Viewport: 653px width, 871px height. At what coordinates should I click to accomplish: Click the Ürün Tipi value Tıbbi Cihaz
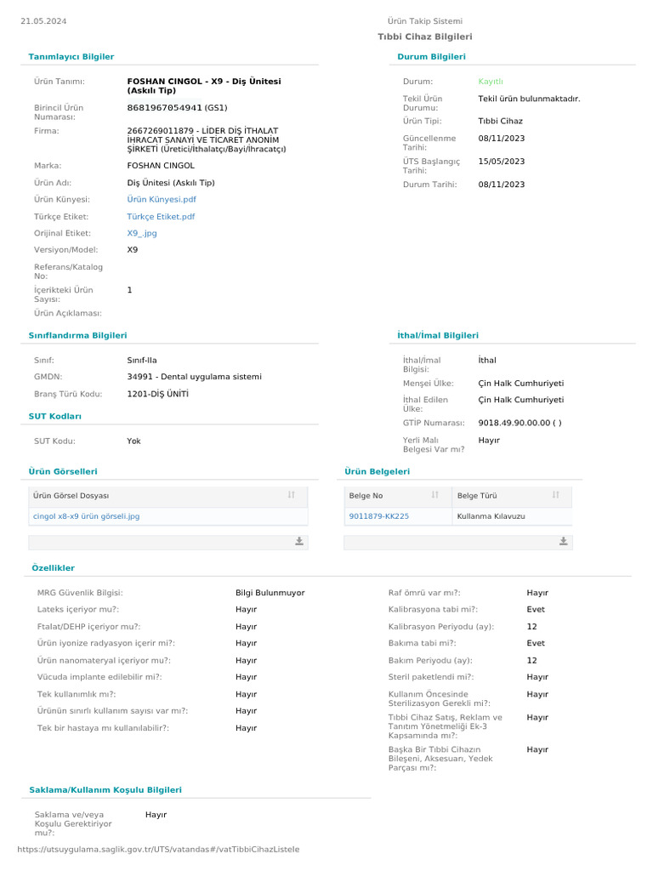(500, 121)
